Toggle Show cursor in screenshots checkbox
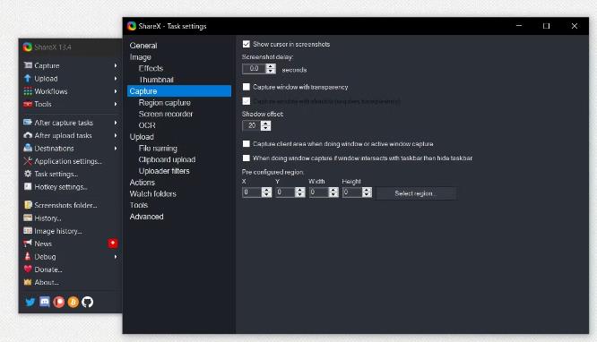 (x=247, y=44)
